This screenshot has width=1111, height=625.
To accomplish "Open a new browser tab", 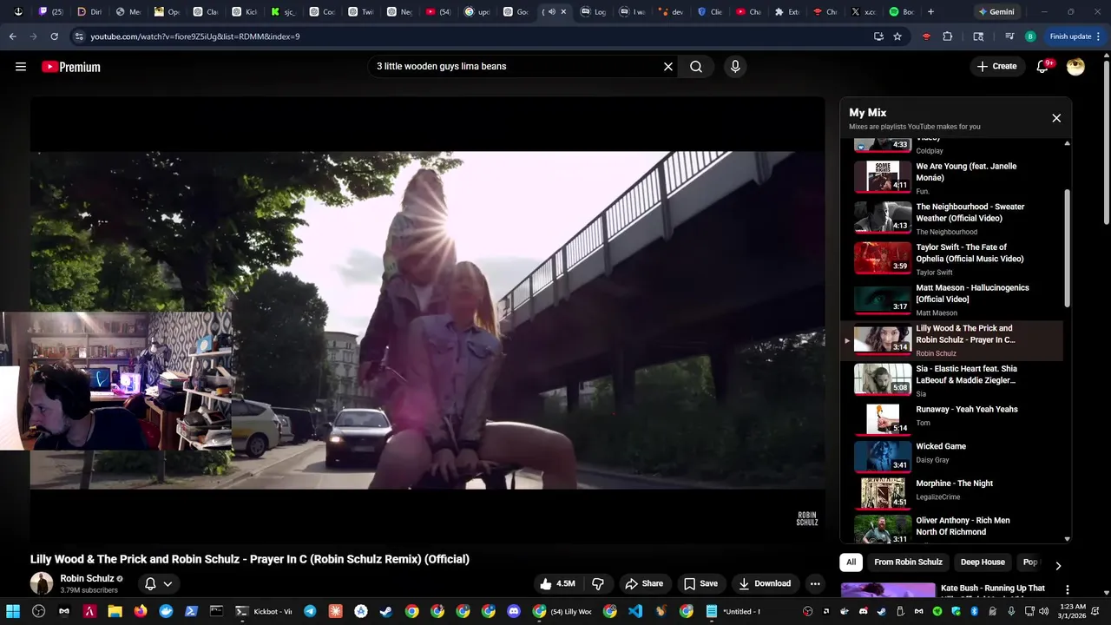I will [x=931, y=12].
